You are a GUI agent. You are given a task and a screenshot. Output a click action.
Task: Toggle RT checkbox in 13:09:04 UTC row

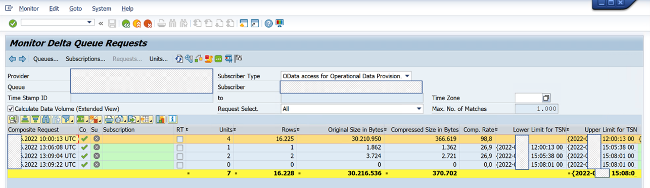[x=180, y=156]
